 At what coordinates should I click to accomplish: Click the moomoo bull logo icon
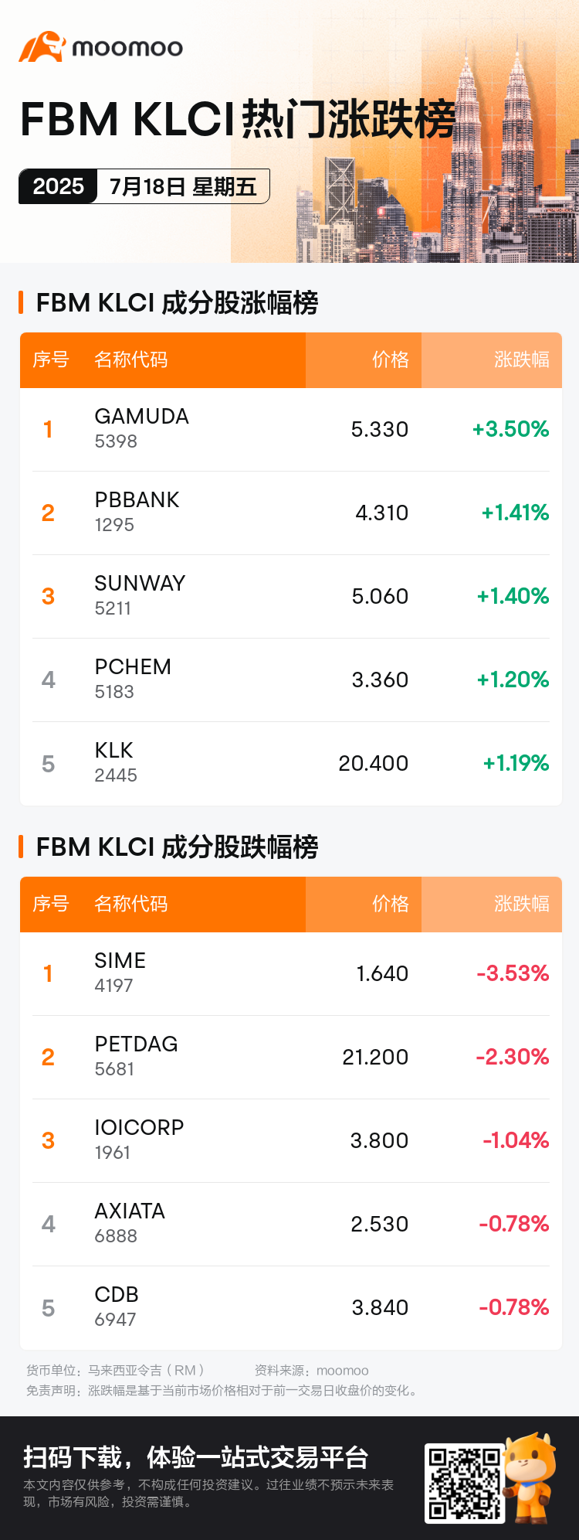tap(42, 47)
